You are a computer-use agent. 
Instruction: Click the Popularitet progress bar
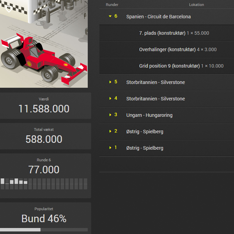pos(44,230)
